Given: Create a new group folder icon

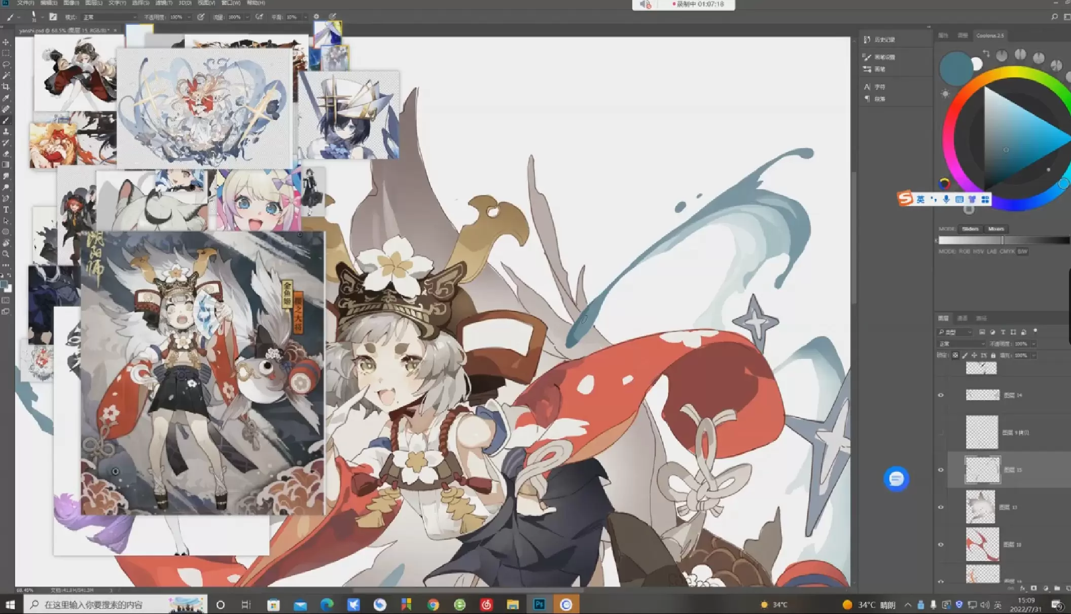Looking at the screenshot, I should [x=1057, y=588].
